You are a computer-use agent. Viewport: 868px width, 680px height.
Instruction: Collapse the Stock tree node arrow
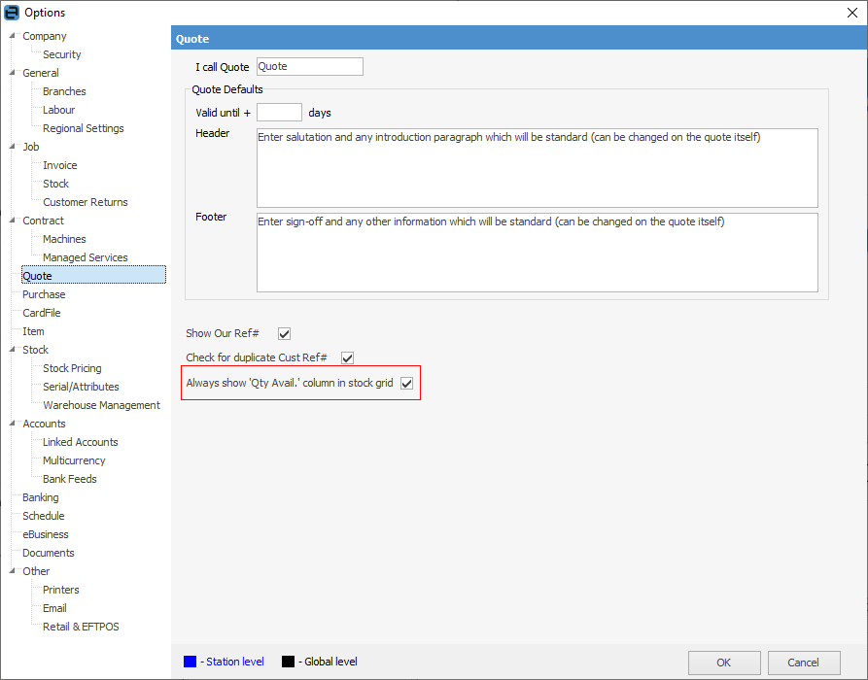point(13,351)
